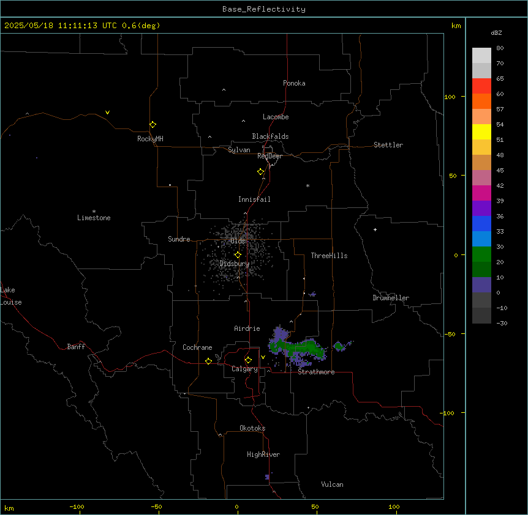The height and width of the screenshot is (515, 528).
Task: Select the light blue 30-33 dBZ swatch
Action: click(481, 239)
